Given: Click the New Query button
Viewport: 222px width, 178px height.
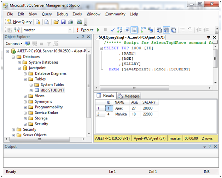Looking at the screenshot, I should click(19, 22).
